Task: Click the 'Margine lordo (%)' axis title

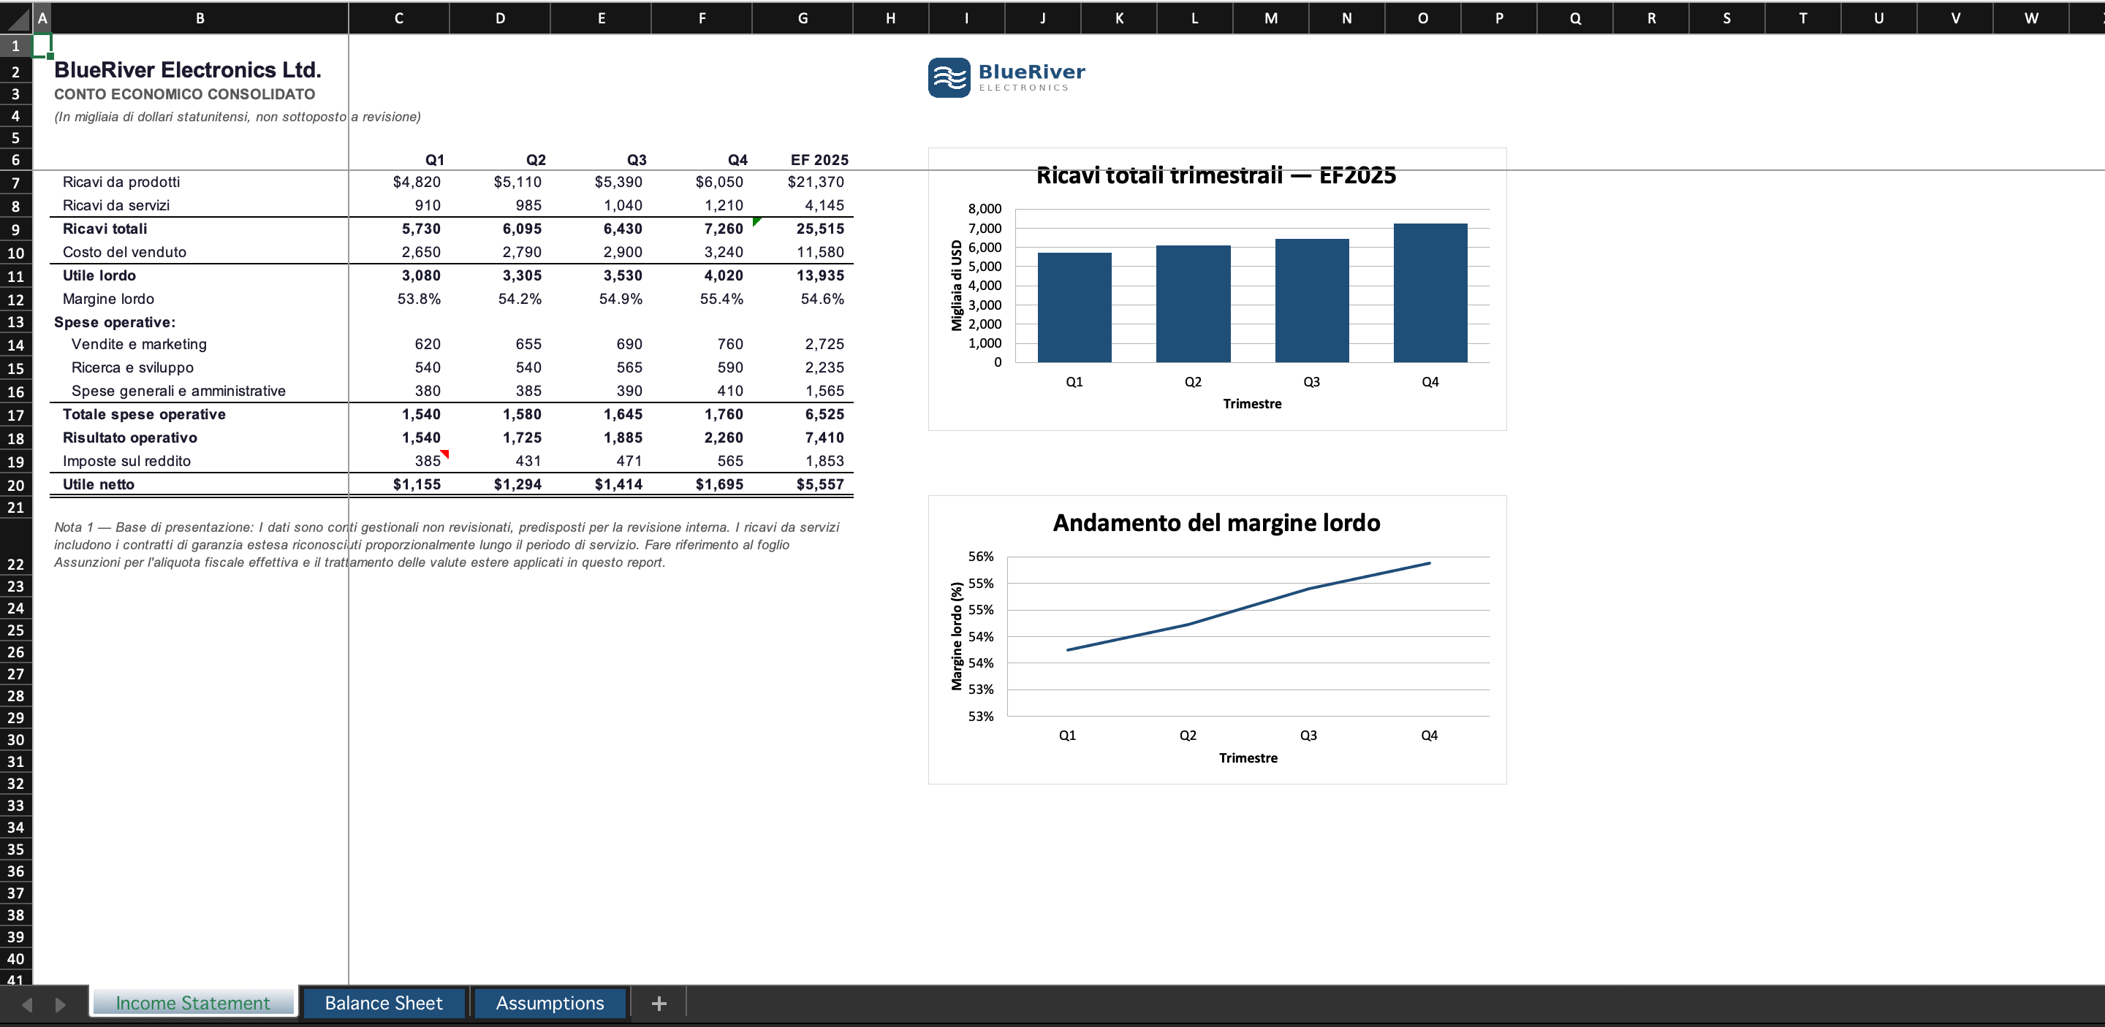Action: (x=956, y=636)
